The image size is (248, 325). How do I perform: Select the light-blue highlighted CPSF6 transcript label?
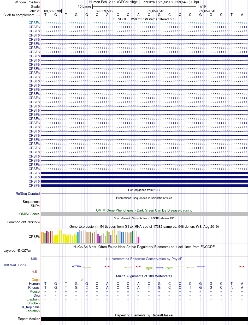[34, 23]
